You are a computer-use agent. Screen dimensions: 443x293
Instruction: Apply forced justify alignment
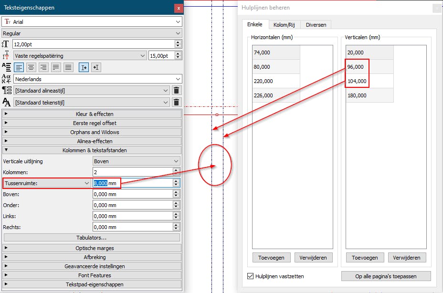tap(68, 67)
